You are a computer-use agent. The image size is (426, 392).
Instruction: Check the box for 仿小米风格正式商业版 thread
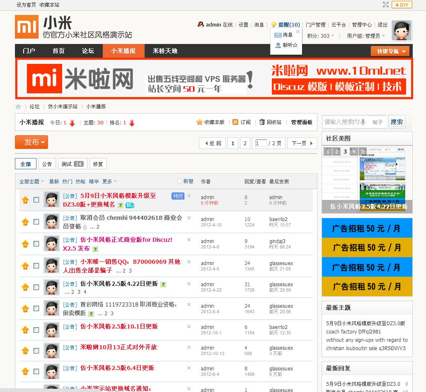(36, 244)
